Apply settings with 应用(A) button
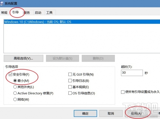This screenshot has width=160, height=119. [x=136, y=113]
